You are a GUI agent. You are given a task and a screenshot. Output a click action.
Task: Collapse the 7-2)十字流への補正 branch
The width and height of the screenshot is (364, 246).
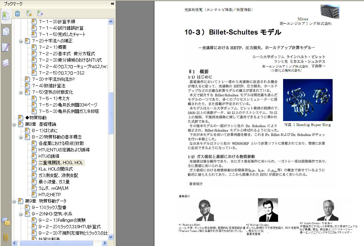point(21,42)
